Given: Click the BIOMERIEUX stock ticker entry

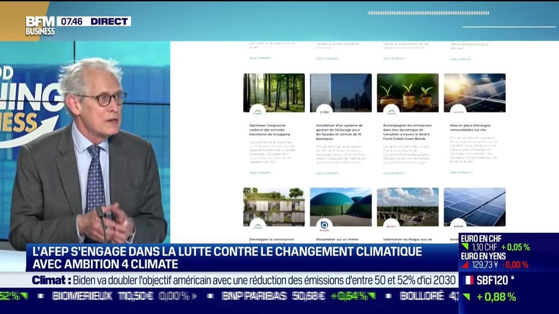Looking at the screenshot, I should click(124, 296).
